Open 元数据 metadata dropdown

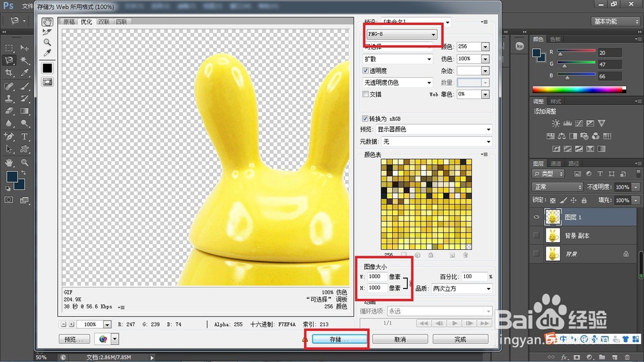(x=437, y=142)
